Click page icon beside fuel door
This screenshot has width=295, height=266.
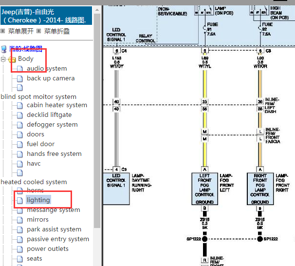tap(20, 145)
